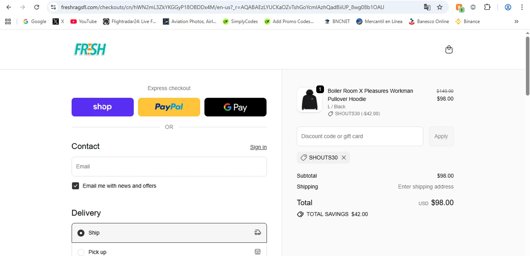Uncheck Email me with news and offers
Screen dimensions: 530x256
[x=75, y=186]
